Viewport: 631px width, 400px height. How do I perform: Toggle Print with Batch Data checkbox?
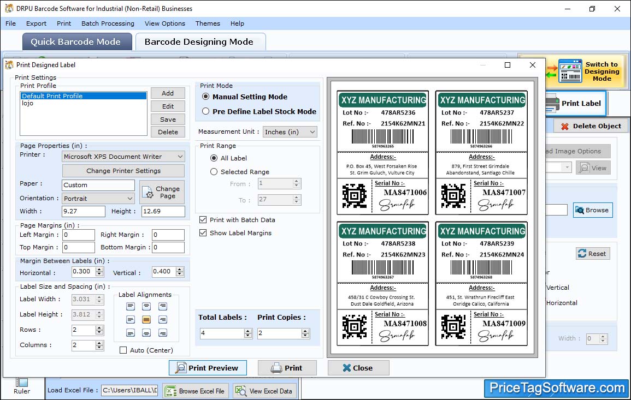click(203, 220)
